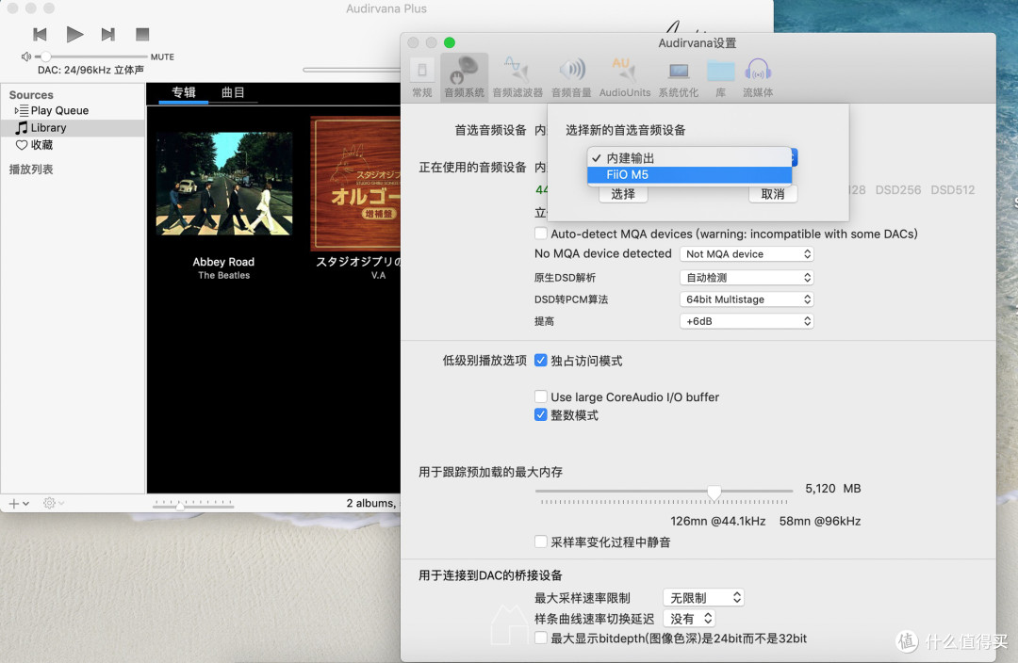
Task: Click the add plus button
Action: tap(13, 504)
